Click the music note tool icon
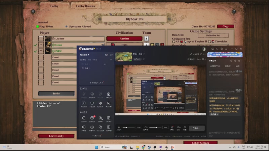This screenshot has height=151, width=269. click(x=108, y=118)
